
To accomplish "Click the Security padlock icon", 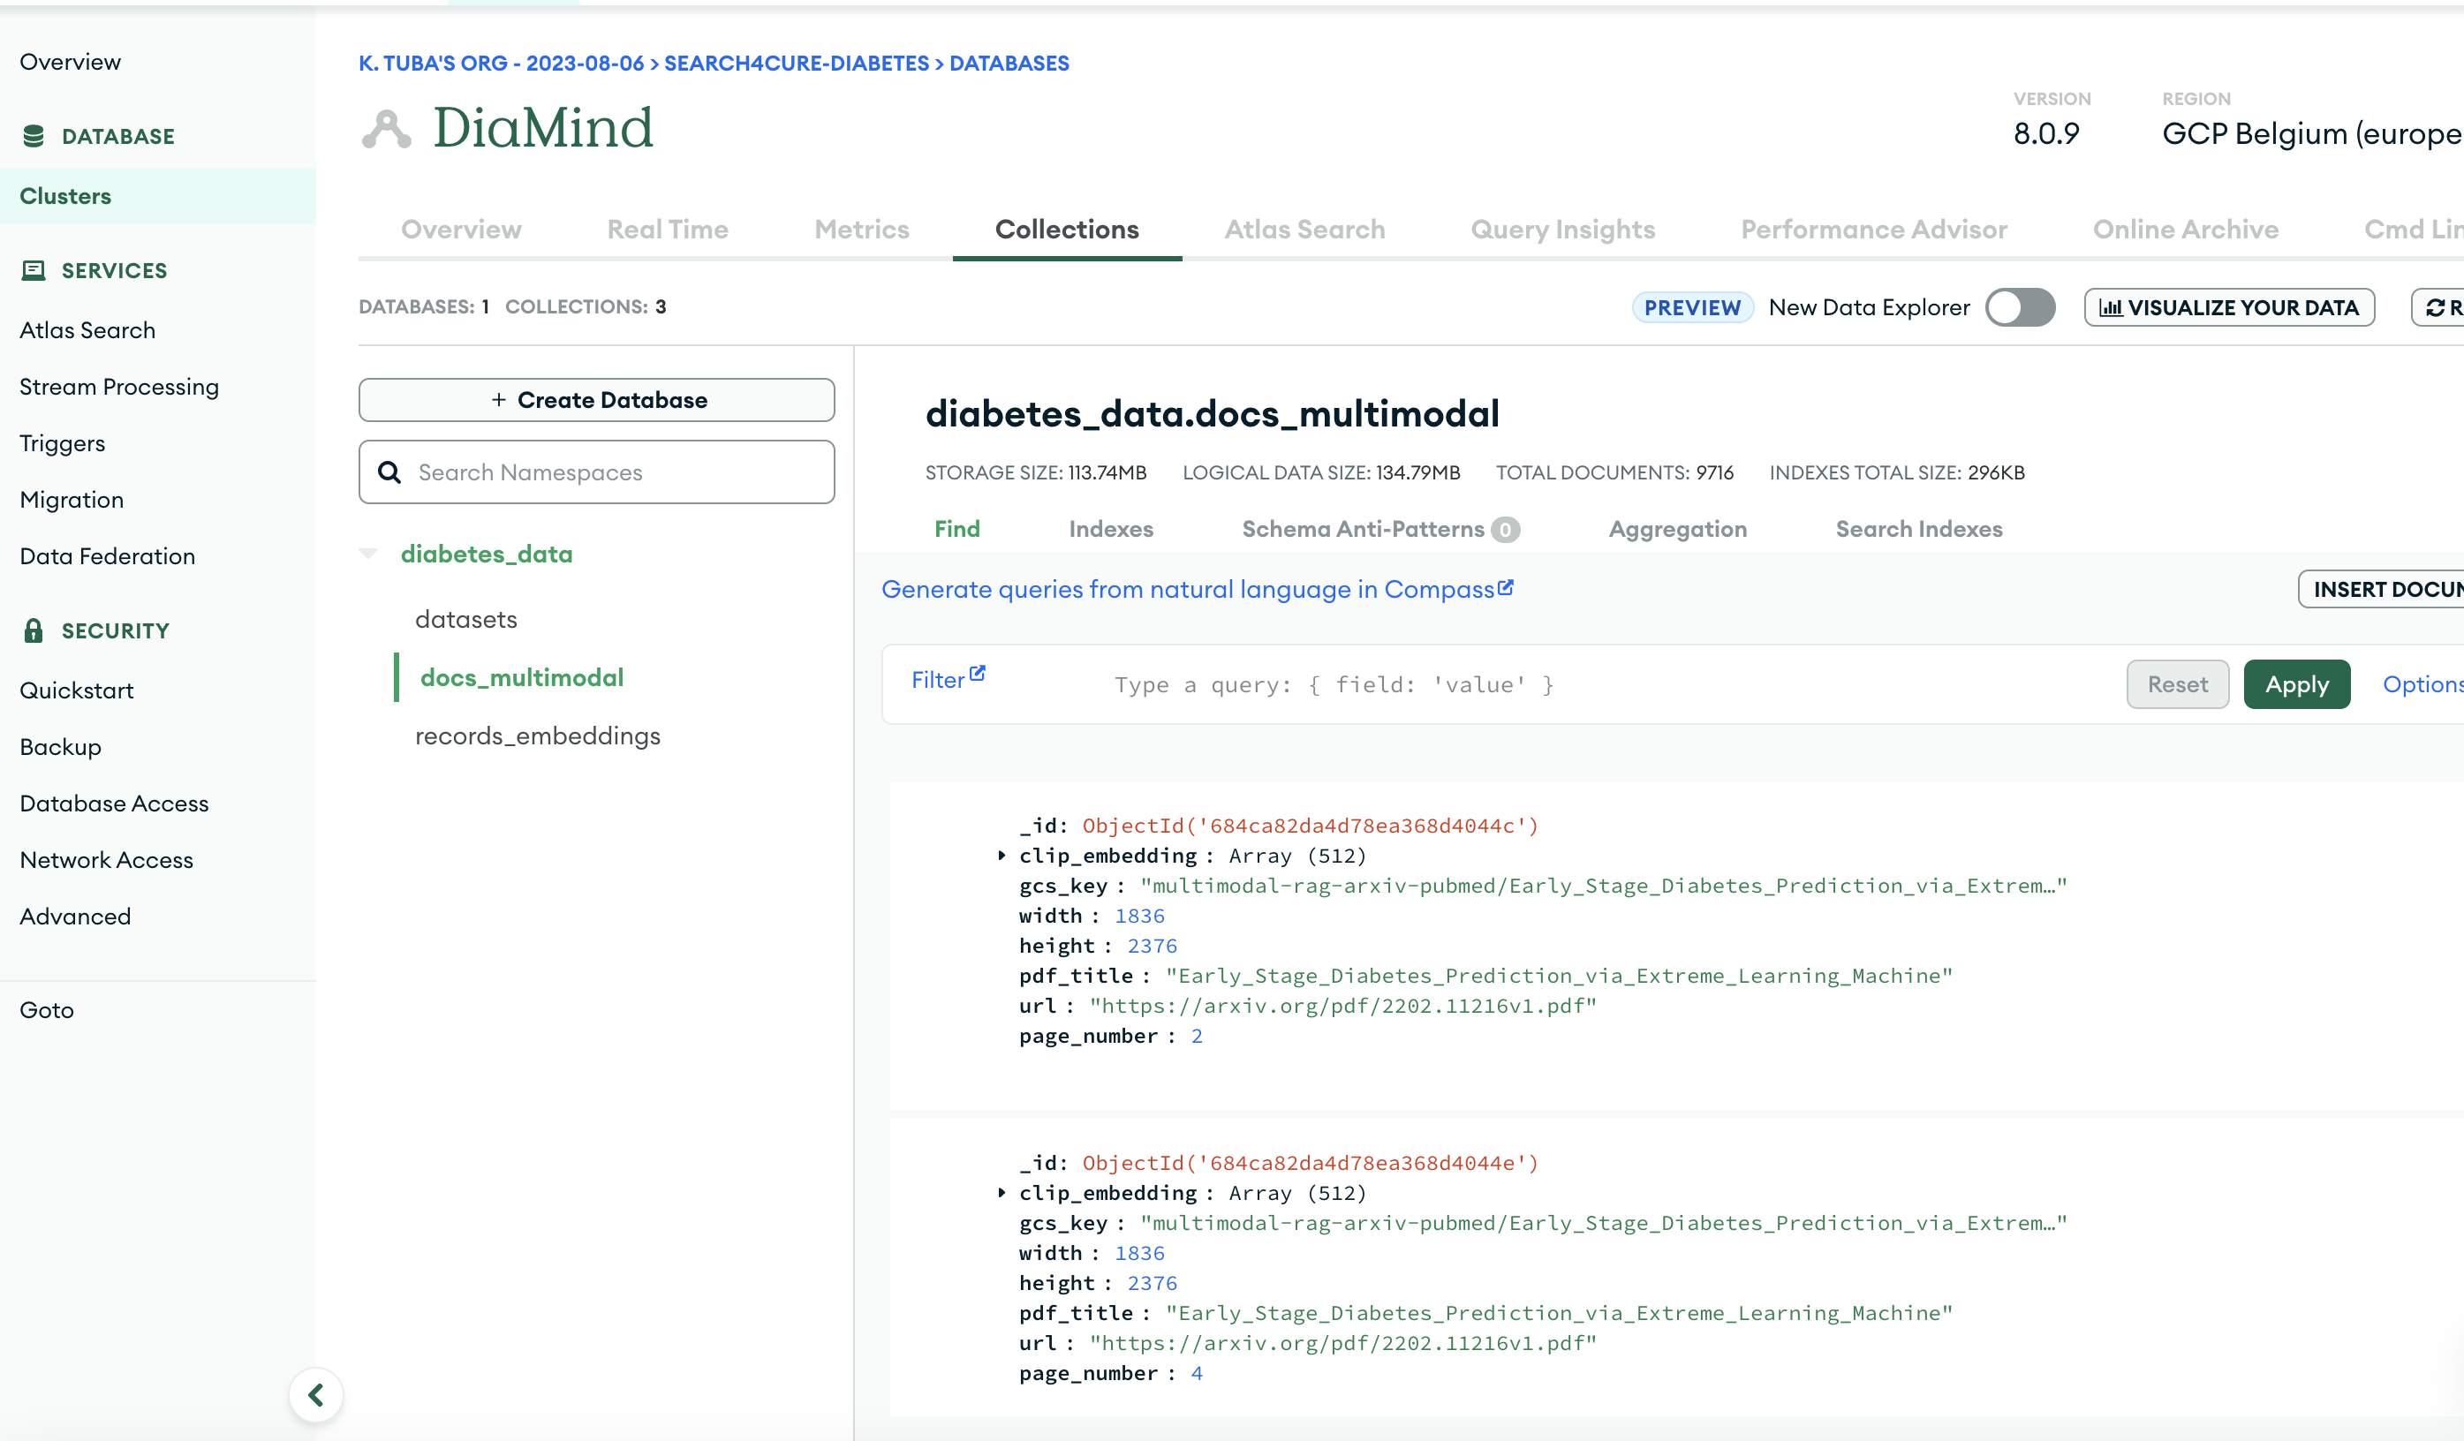I will coord(34,630).
